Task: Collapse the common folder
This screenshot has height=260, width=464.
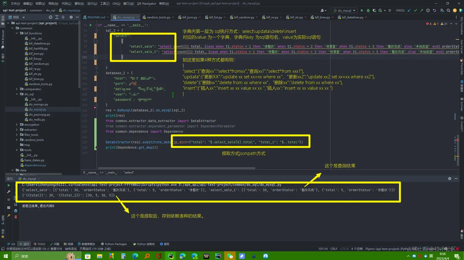Action: click(13, 28)
